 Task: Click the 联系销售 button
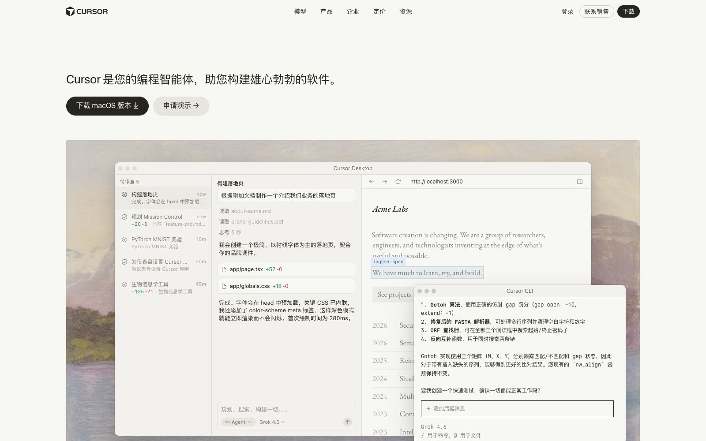pos(597,11)
